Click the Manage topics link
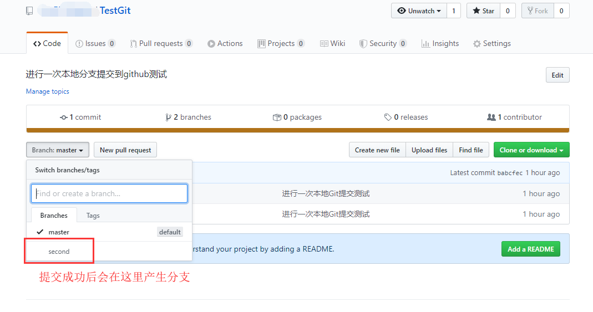The image size is (593, 312). 48,91
